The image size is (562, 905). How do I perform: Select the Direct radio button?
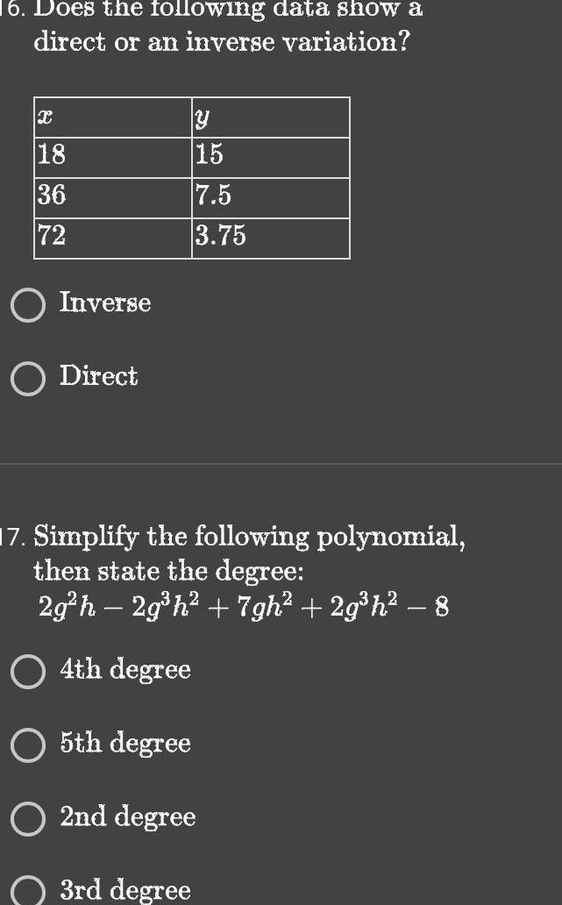(x=29, y=377)
